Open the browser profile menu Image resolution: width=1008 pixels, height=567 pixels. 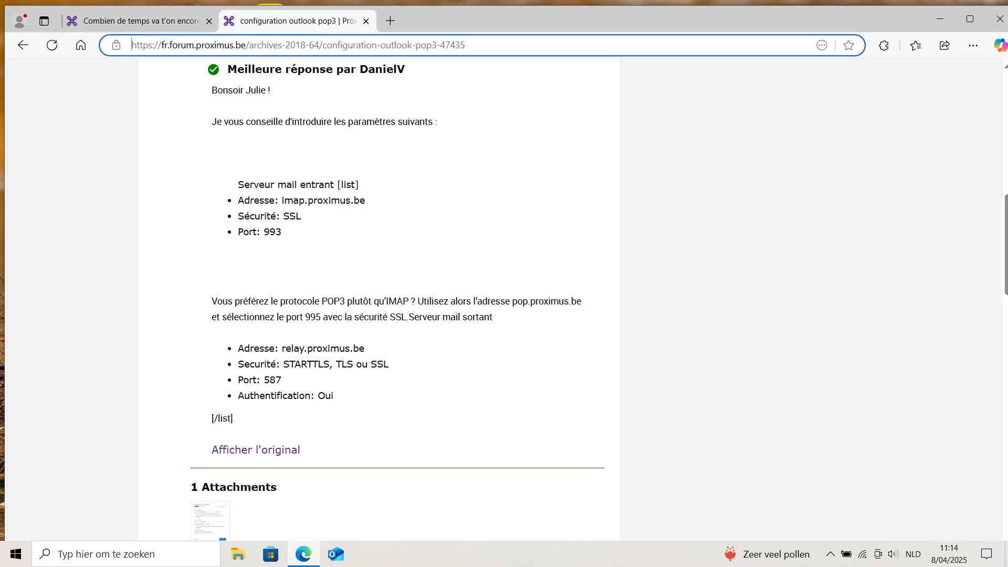tap(20, 21)
